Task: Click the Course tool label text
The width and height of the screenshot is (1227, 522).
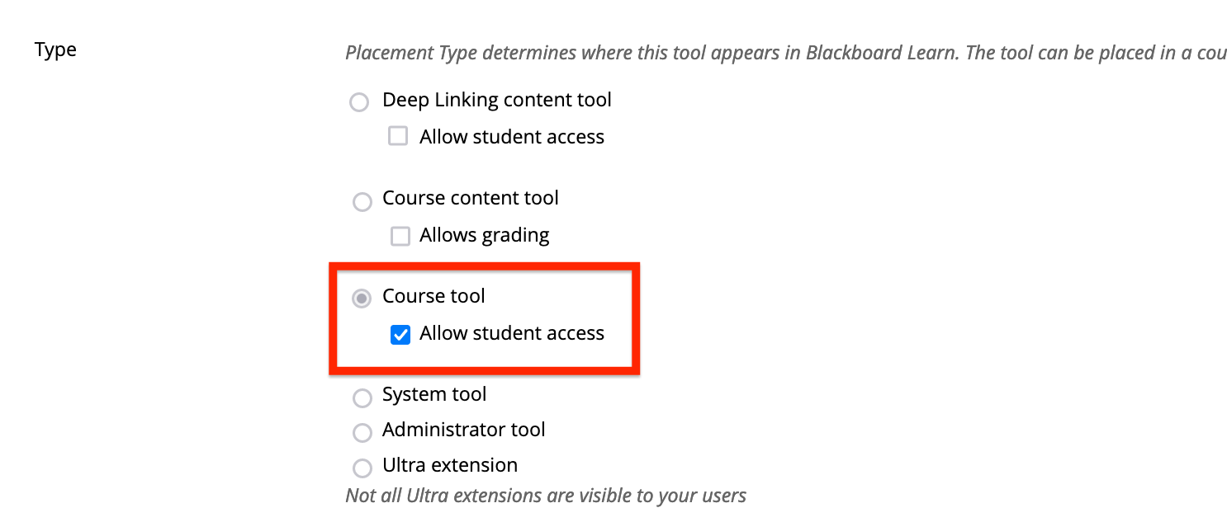Action: (x=433, y=295)
